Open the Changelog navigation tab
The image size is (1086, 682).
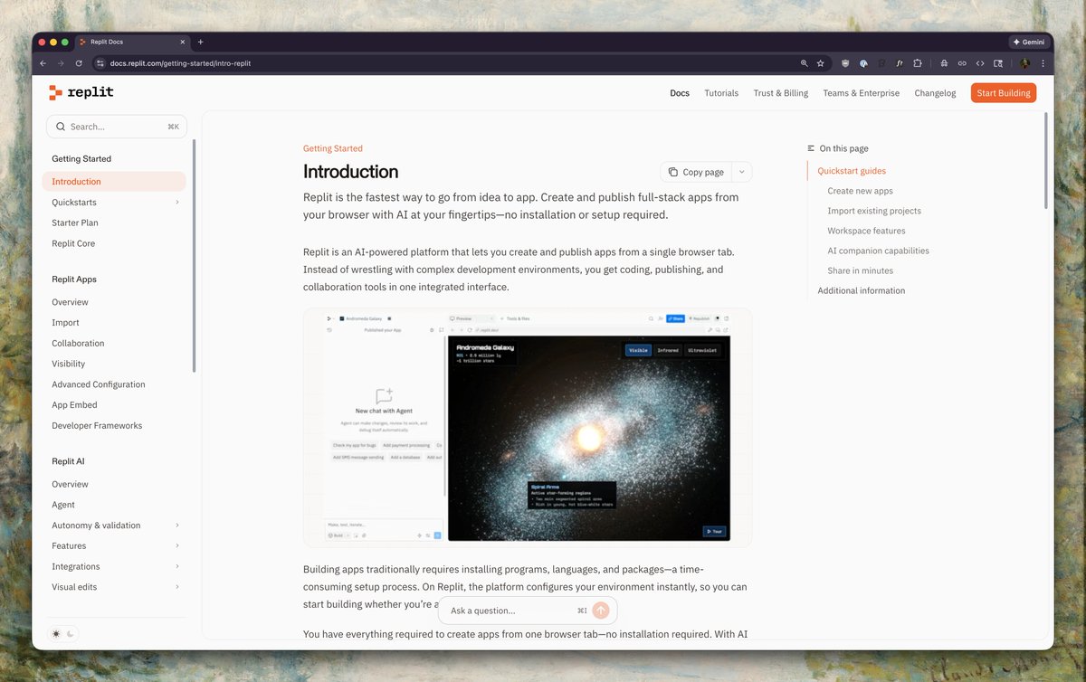(935, 93)
